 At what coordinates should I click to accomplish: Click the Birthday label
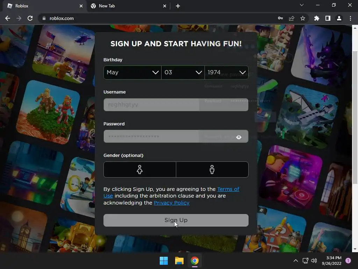tap(113, 60)
